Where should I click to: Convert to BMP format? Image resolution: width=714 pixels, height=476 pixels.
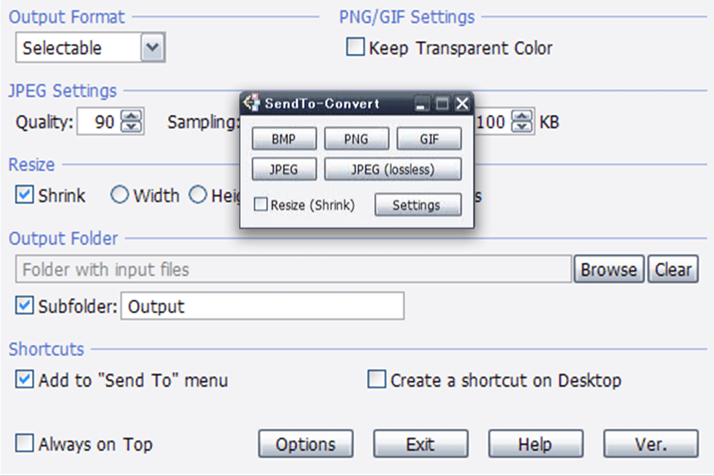click(283, 138)
